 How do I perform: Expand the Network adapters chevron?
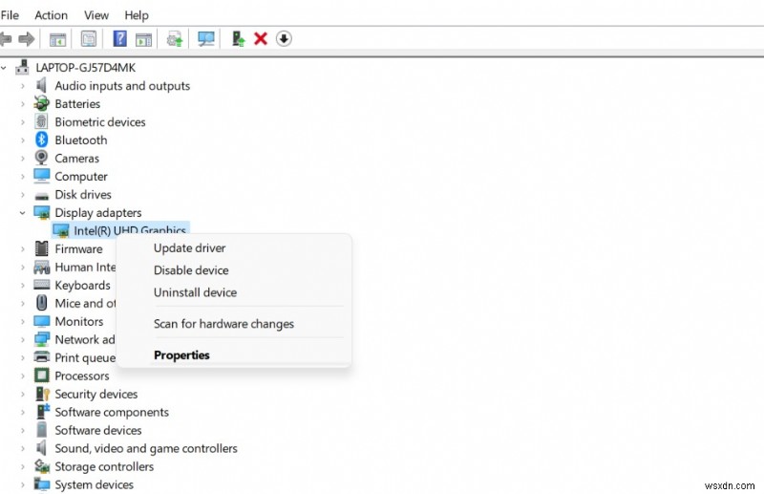[22, 339]
